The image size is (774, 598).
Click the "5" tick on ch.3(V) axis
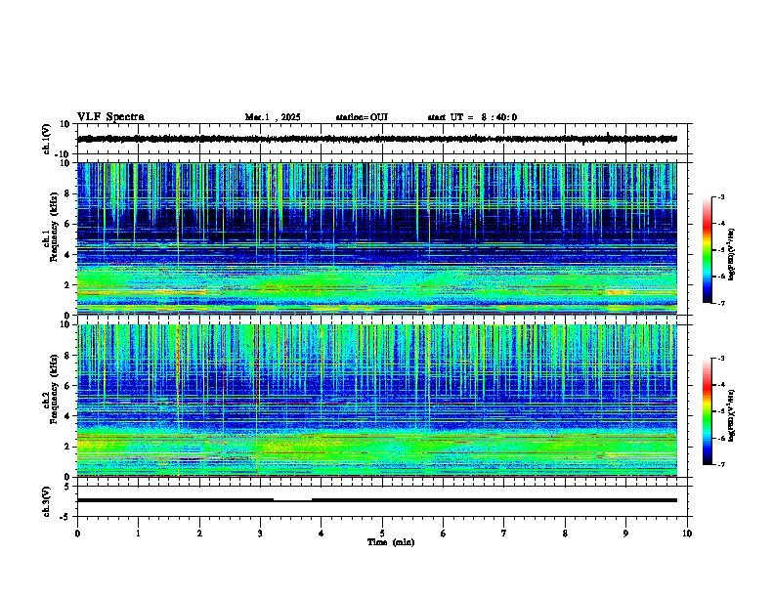point(67,487)
